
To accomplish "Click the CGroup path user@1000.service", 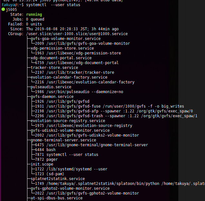I will pos(77,34).
